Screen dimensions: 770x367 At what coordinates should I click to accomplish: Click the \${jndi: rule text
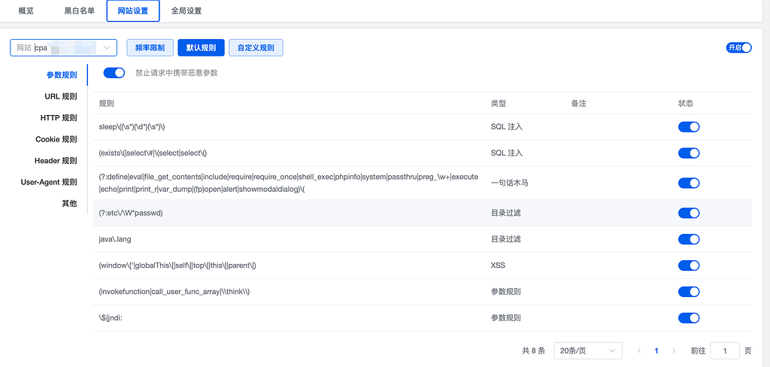(x=110, y=318)
